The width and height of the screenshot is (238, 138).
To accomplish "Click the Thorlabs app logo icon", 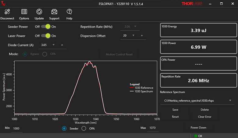I will click(4, 3).
